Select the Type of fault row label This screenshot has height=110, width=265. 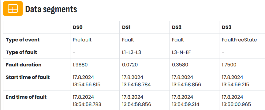(x=21, y=52)
